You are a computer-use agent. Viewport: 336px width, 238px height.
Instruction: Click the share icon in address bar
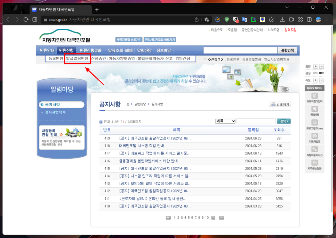coord(197,20)
